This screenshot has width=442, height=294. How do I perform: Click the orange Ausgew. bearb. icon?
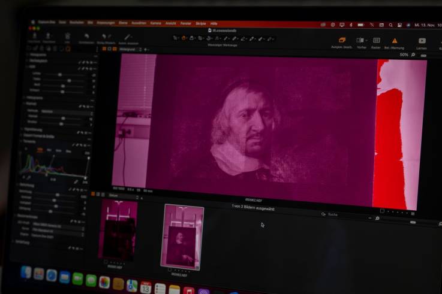tap(342, 40)
